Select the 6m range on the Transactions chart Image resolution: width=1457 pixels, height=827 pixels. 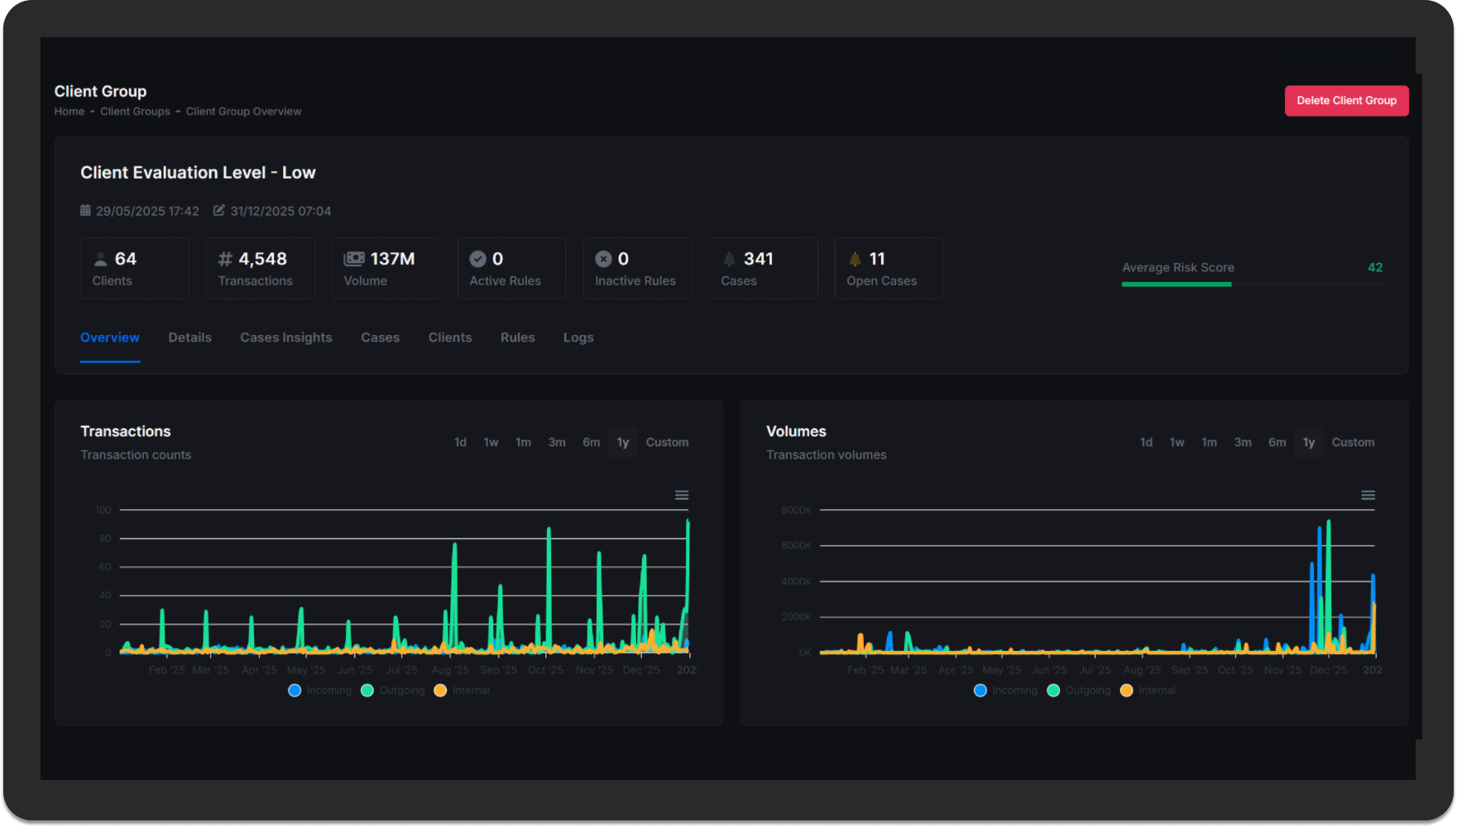[x=591, y=442]
